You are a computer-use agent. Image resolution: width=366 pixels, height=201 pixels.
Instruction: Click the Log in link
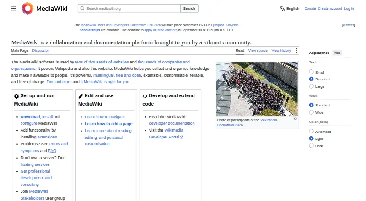tap(349, 8)
